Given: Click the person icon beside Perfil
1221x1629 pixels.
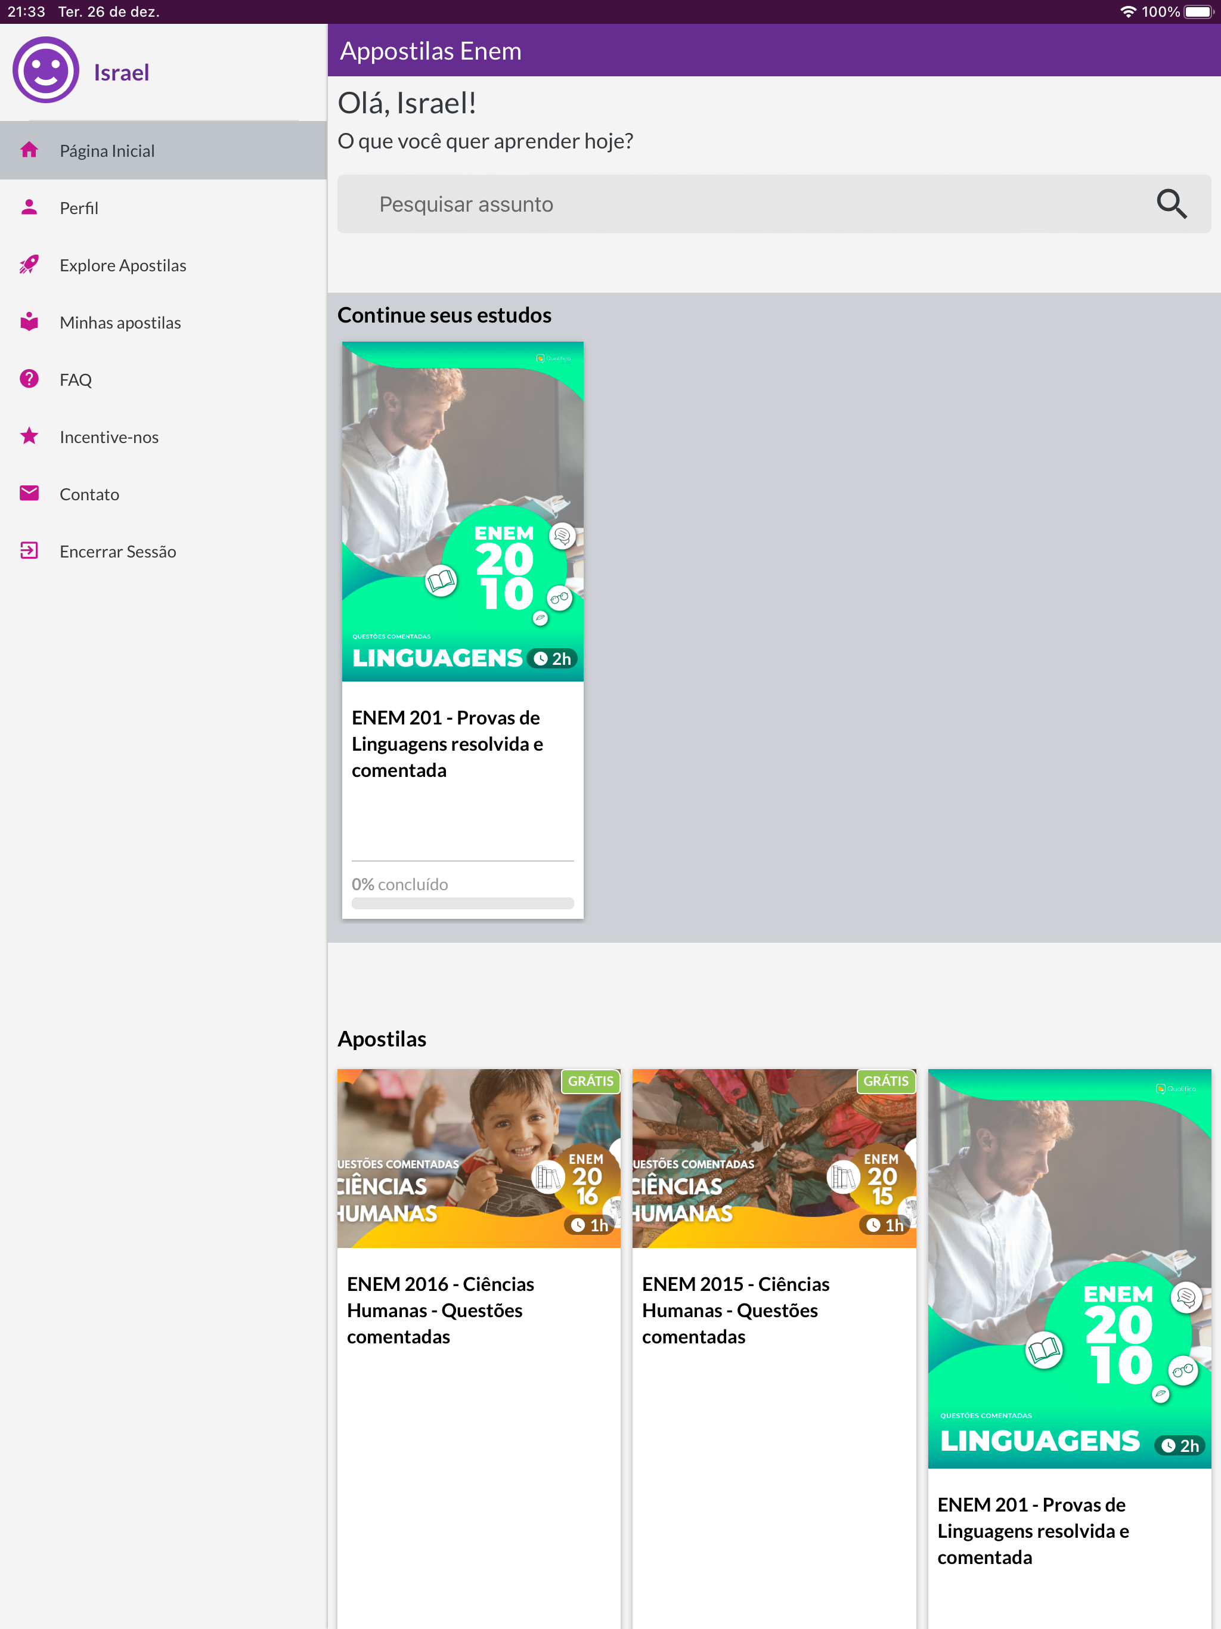Looking at the screenshot, I should click(29, 207).
